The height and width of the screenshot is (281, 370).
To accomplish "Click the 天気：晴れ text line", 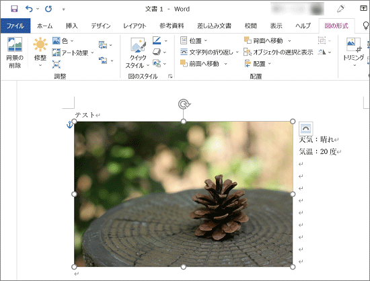I will click(x=316, y=140).
